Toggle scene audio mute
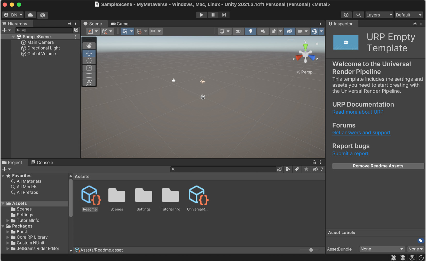 [263, 31]
